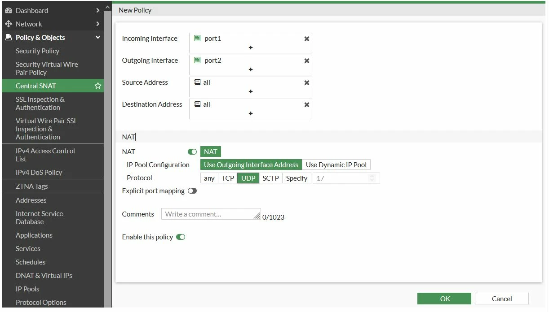Disable the Enable this policy switch
The image size is (549, 312).
point(181,237)
